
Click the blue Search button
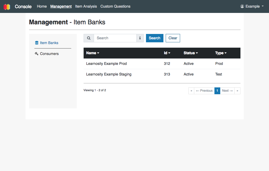(x=155, y=38)
